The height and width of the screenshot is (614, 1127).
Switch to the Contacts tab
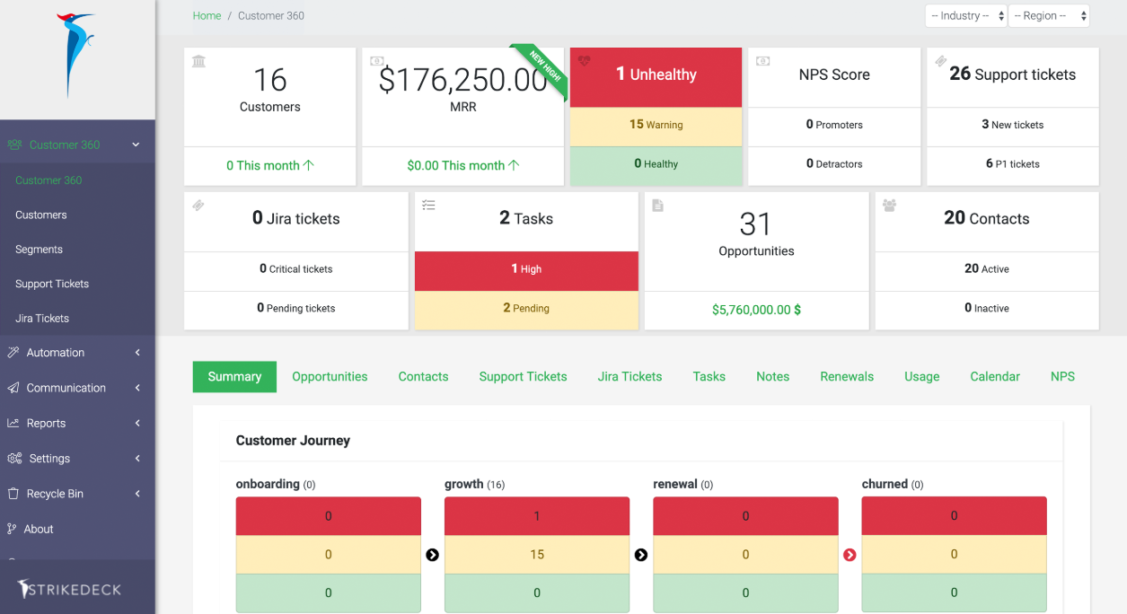pyautogui.click(x=423, y=377)
